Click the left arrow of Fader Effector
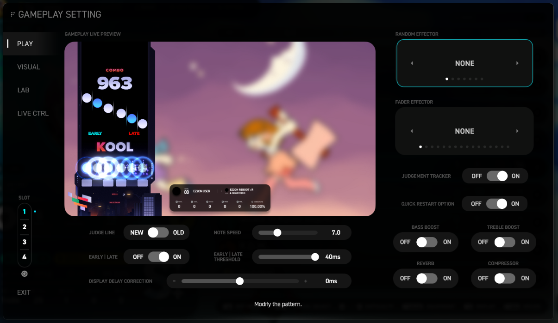The image size is (558, 323). pos(412,131)
